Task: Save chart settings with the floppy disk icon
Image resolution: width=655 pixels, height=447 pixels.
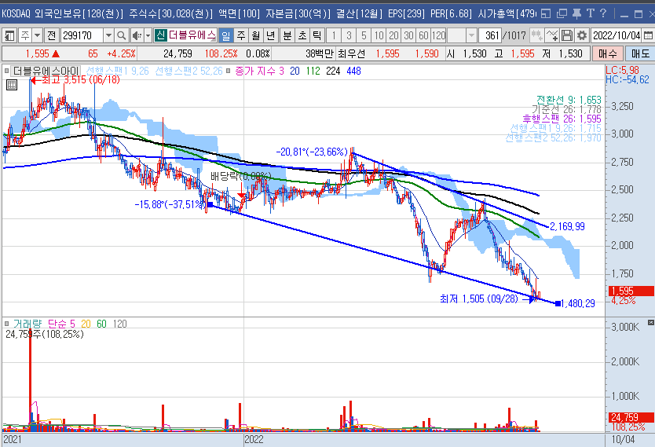Action: (x=566, y=35)
